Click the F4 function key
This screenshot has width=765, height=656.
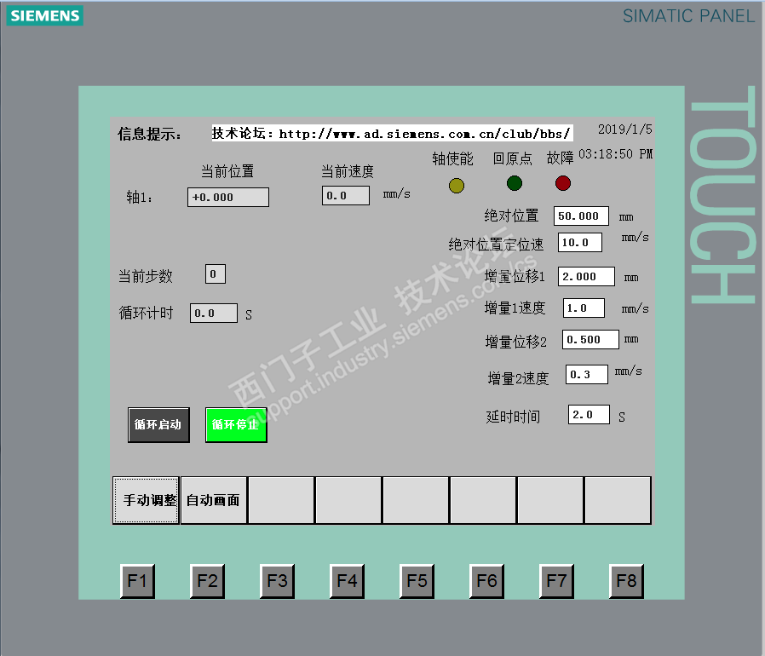(x=347, y=581)
